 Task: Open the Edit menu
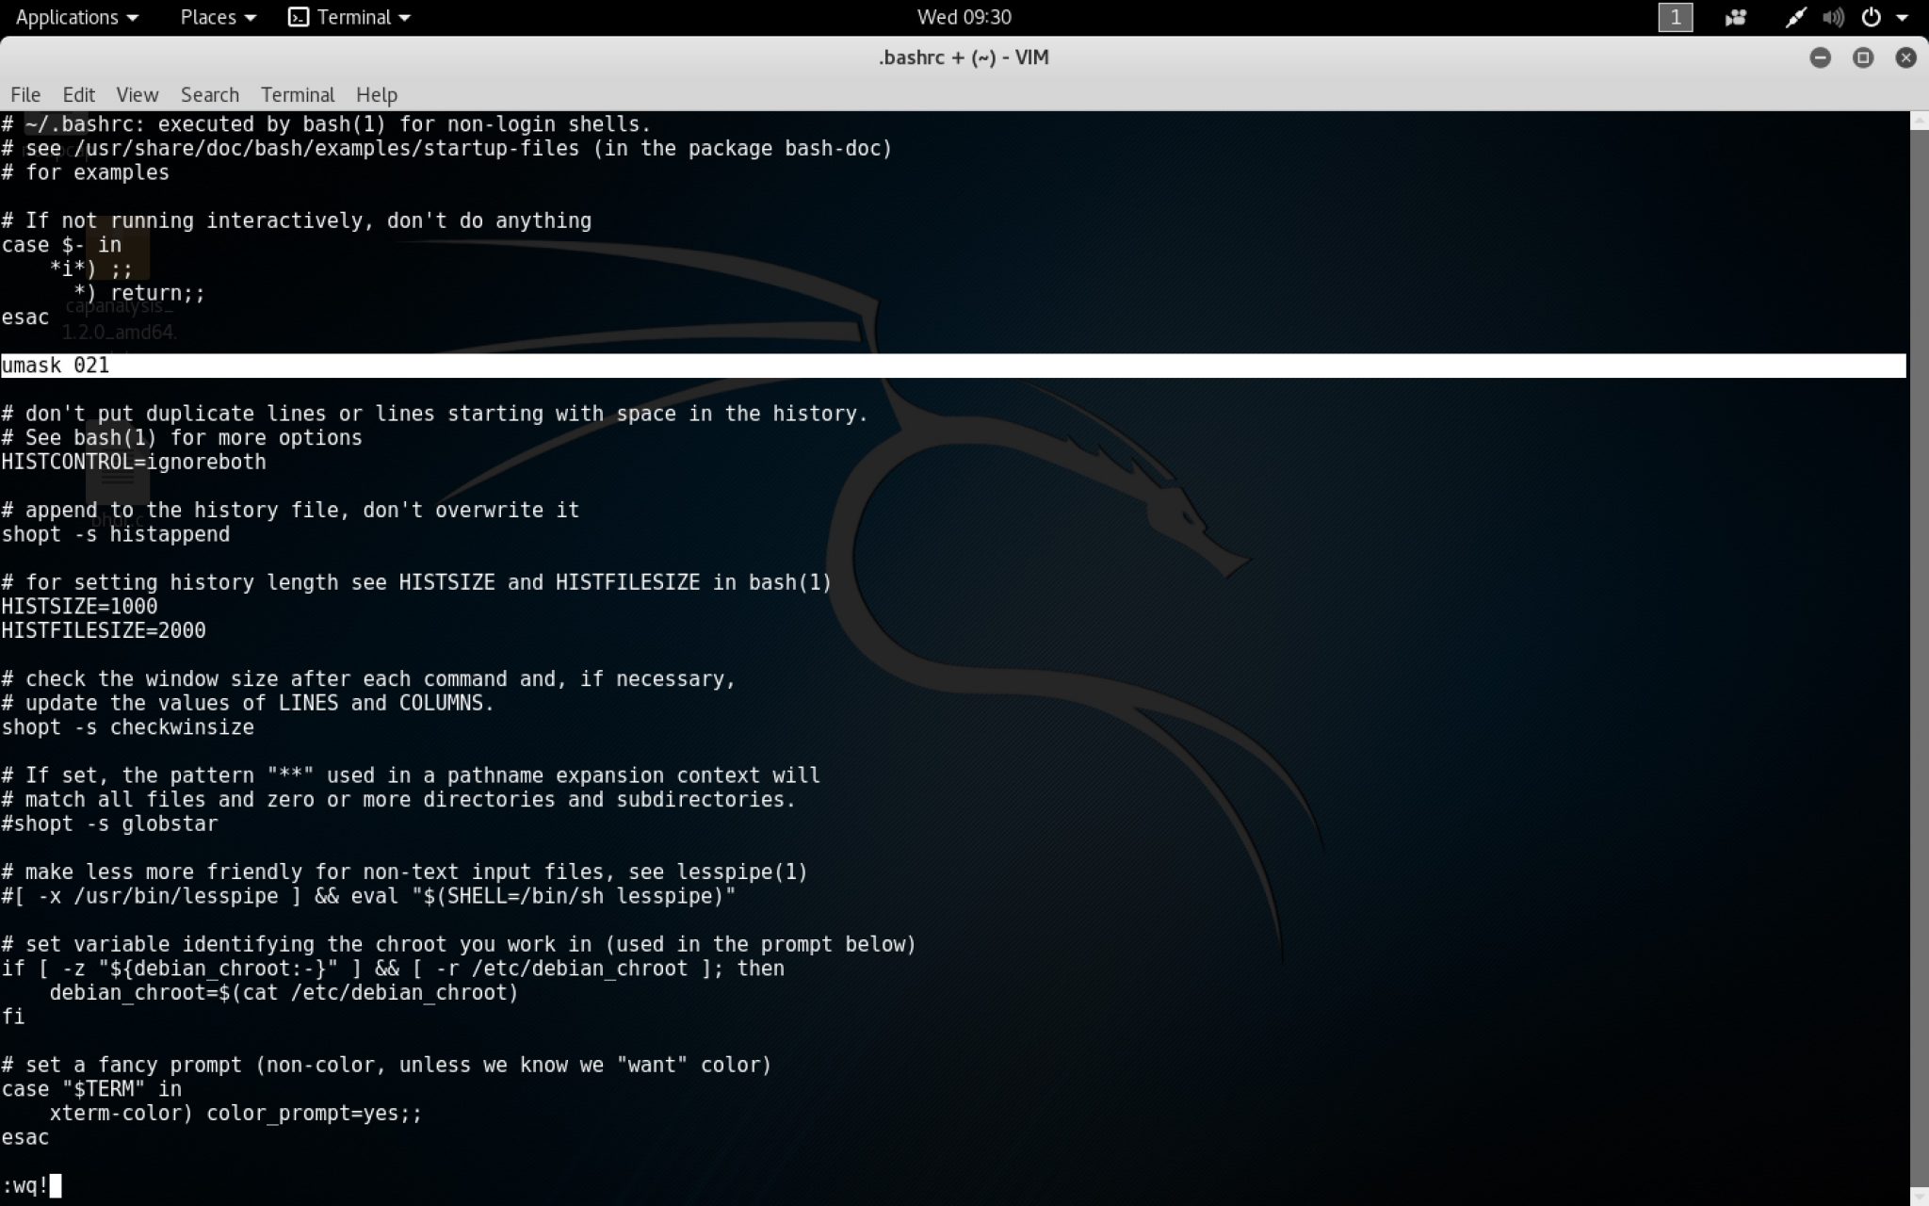(78, 94)
